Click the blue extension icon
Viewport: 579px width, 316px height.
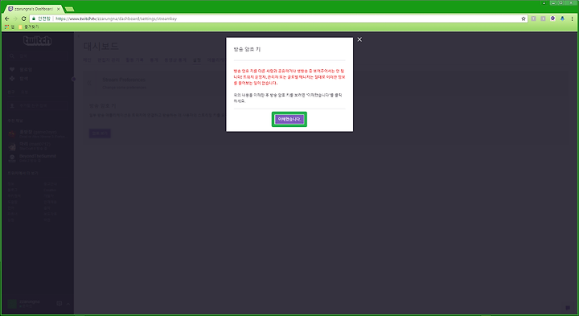pyautogui.click(x=562, y=18)
